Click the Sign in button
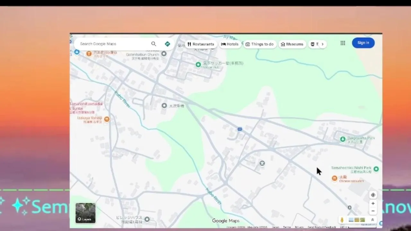This screenshot has width=411, height=231. coord(363,43)
